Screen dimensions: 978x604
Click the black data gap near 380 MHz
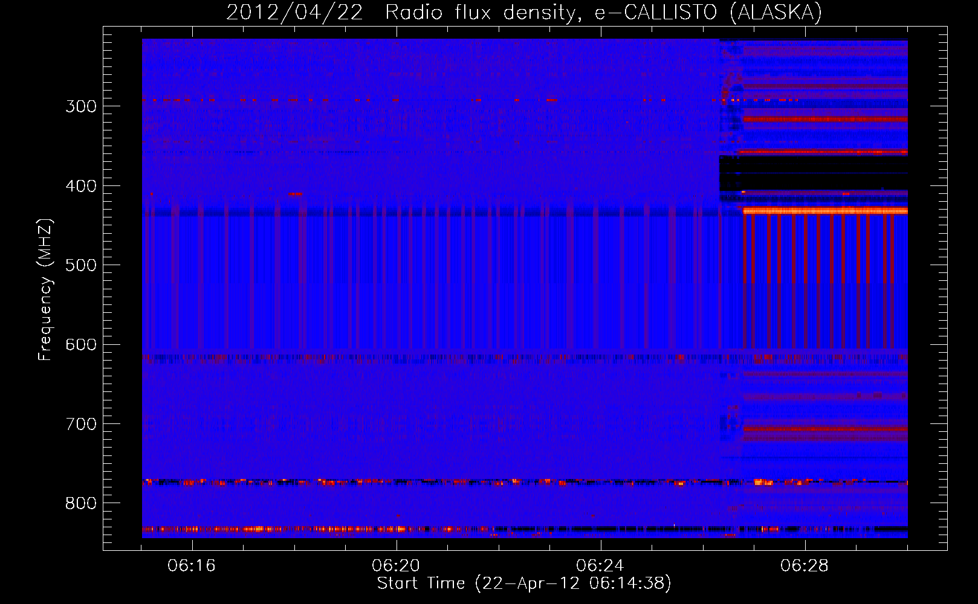pyautogui.click(x=814, y=173)
